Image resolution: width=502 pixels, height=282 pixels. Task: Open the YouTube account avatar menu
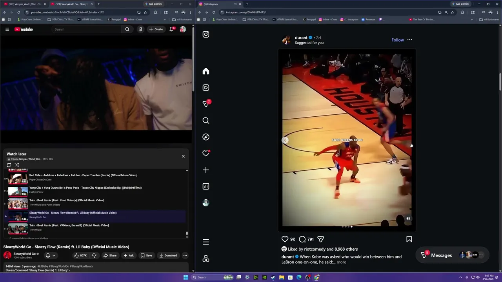point(183,29)
